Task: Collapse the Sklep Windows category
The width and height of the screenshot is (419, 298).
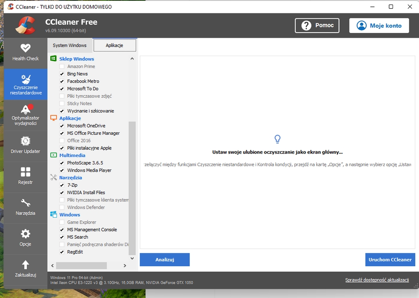Action: [77, 59]
